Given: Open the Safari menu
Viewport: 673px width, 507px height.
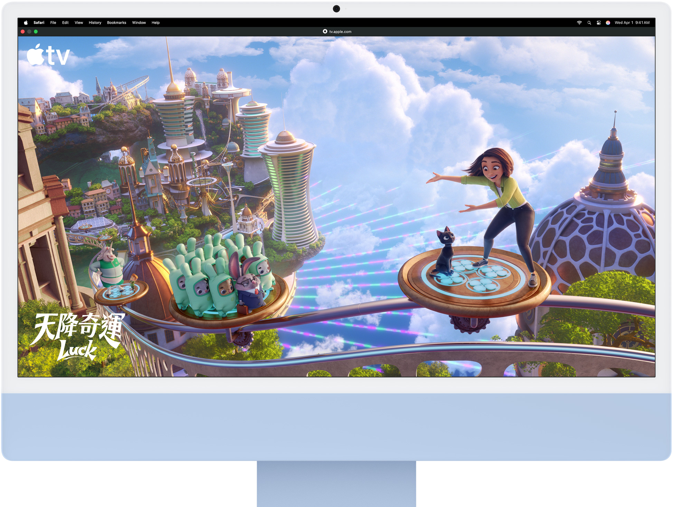Looking at the screenshot, I should pos(39,23).
